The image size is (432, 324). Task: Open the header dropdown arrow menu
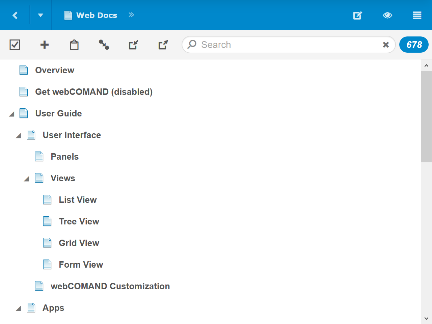click(x=40, y=15)
